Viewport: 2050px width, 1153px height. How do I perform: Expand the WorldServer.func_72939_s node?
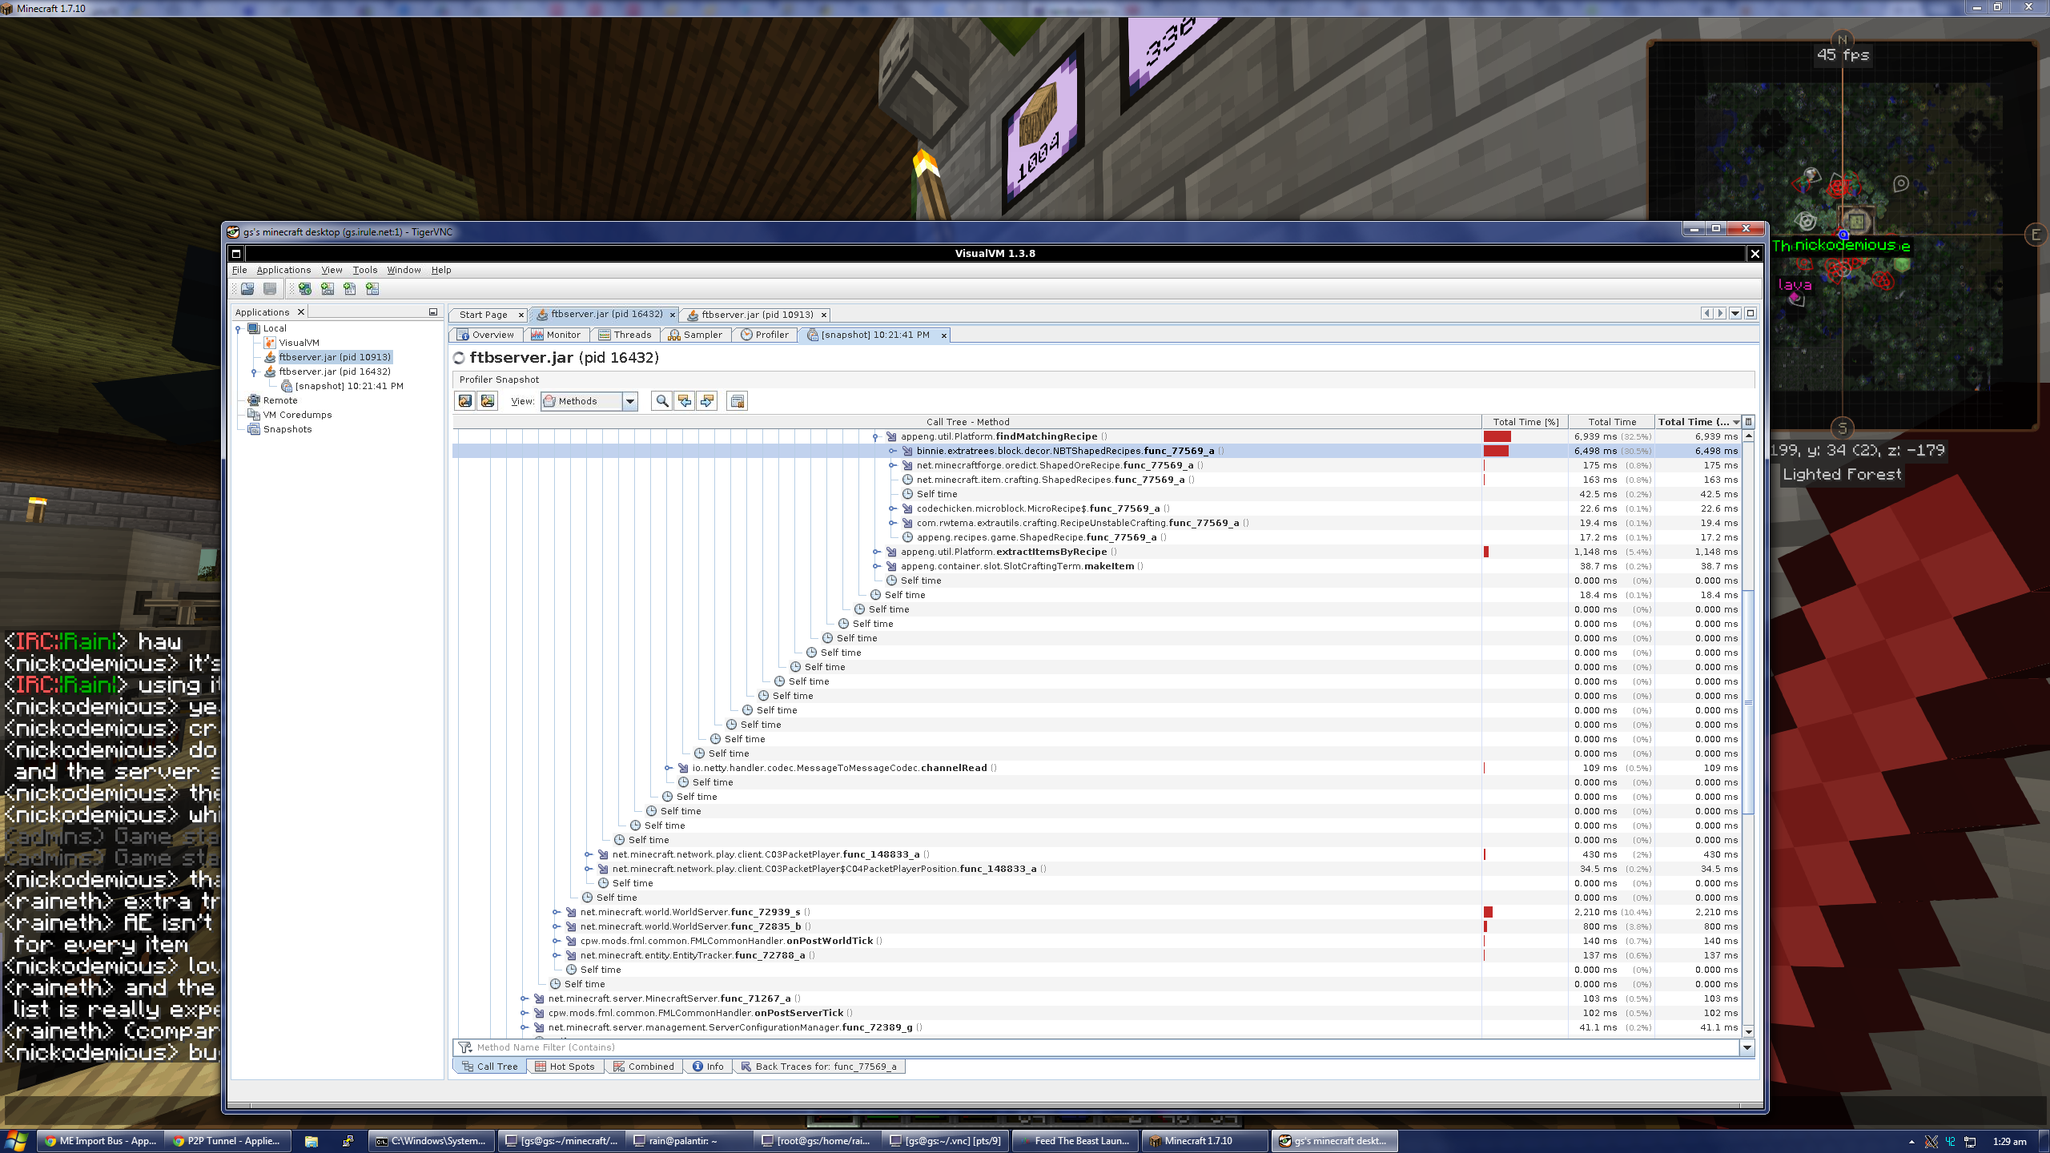coord(556,912)
